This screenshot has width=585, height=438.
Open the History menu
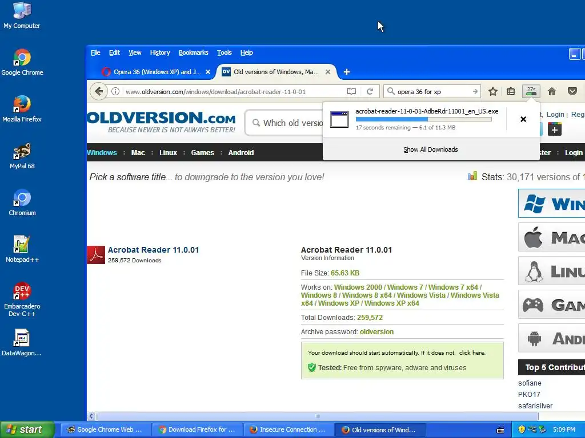pyautogui.click(x=160, y=52)
